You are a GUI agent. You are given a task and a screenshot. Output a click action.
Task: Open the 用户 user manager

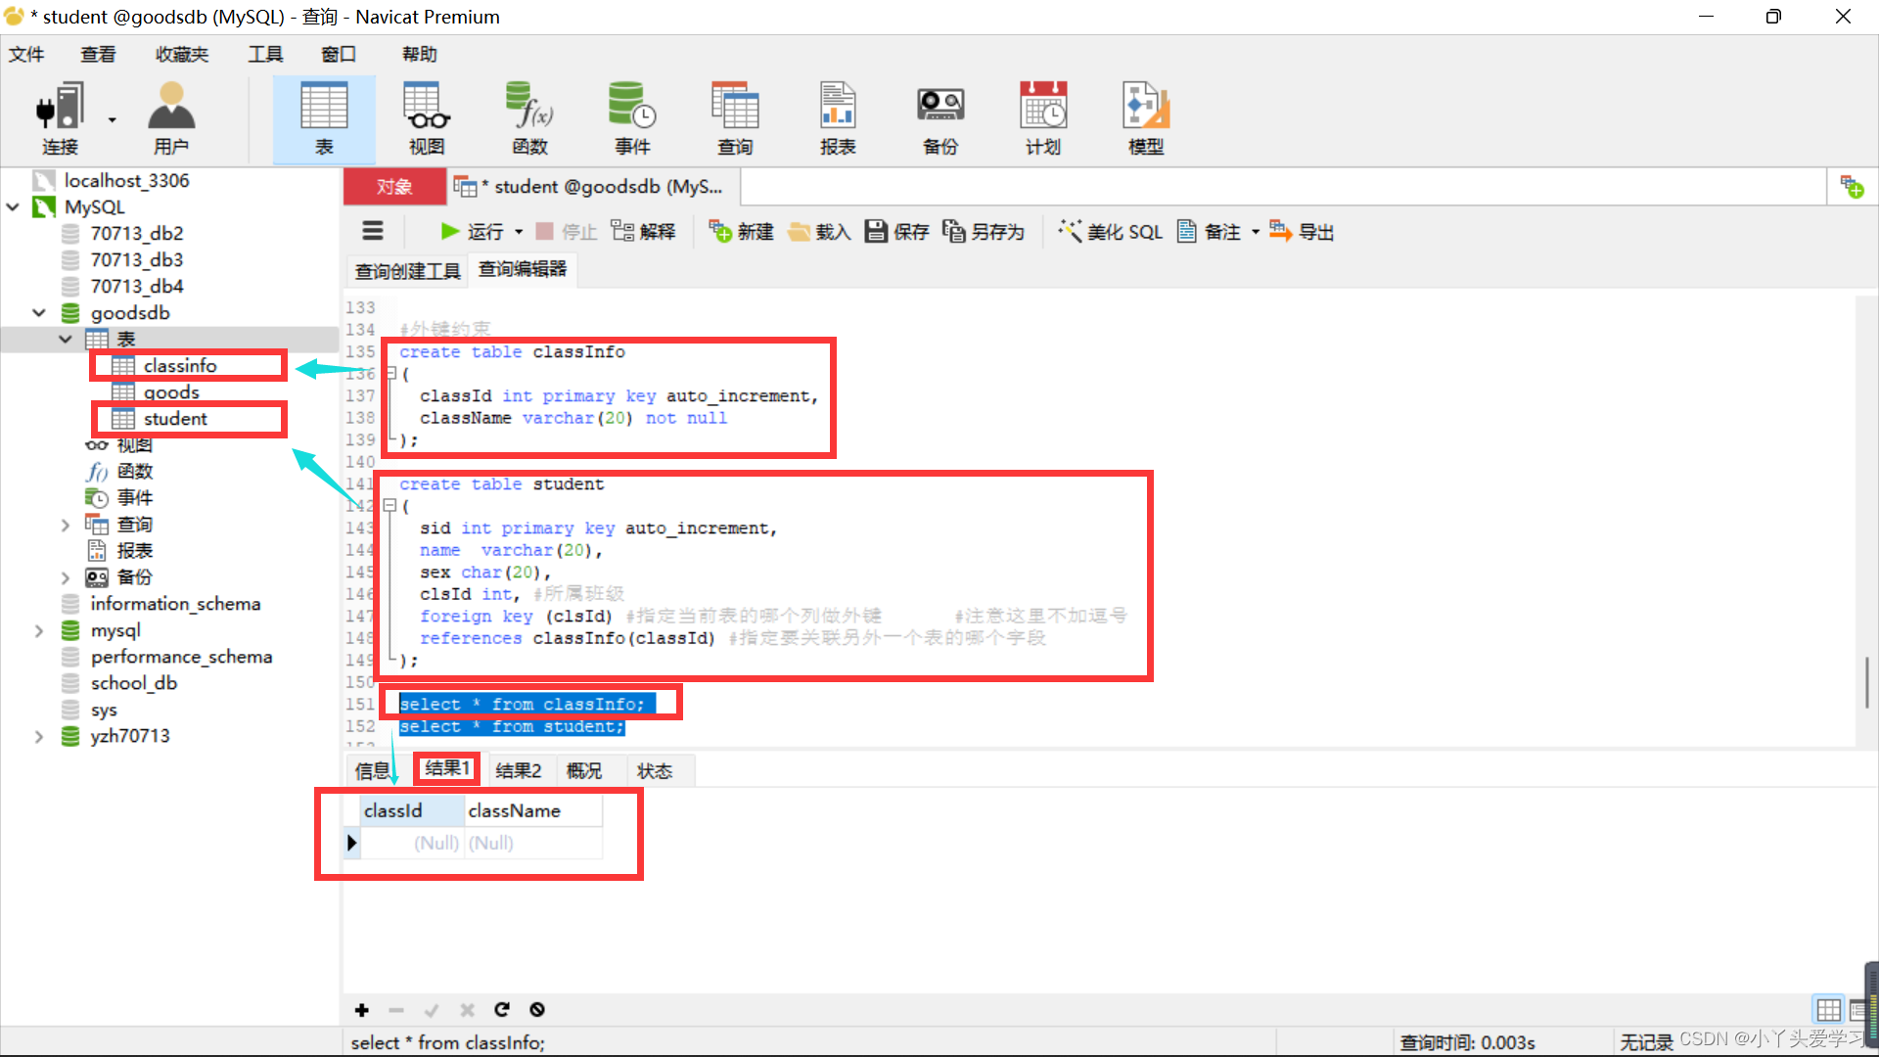click(x=171, y=118)
